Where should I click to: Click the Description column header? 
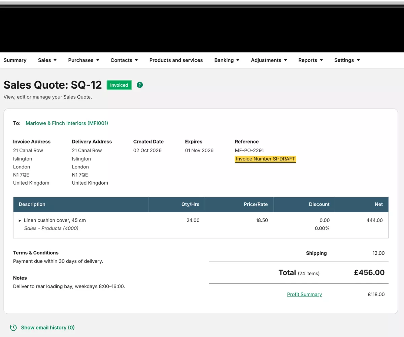tap(81, 205)
